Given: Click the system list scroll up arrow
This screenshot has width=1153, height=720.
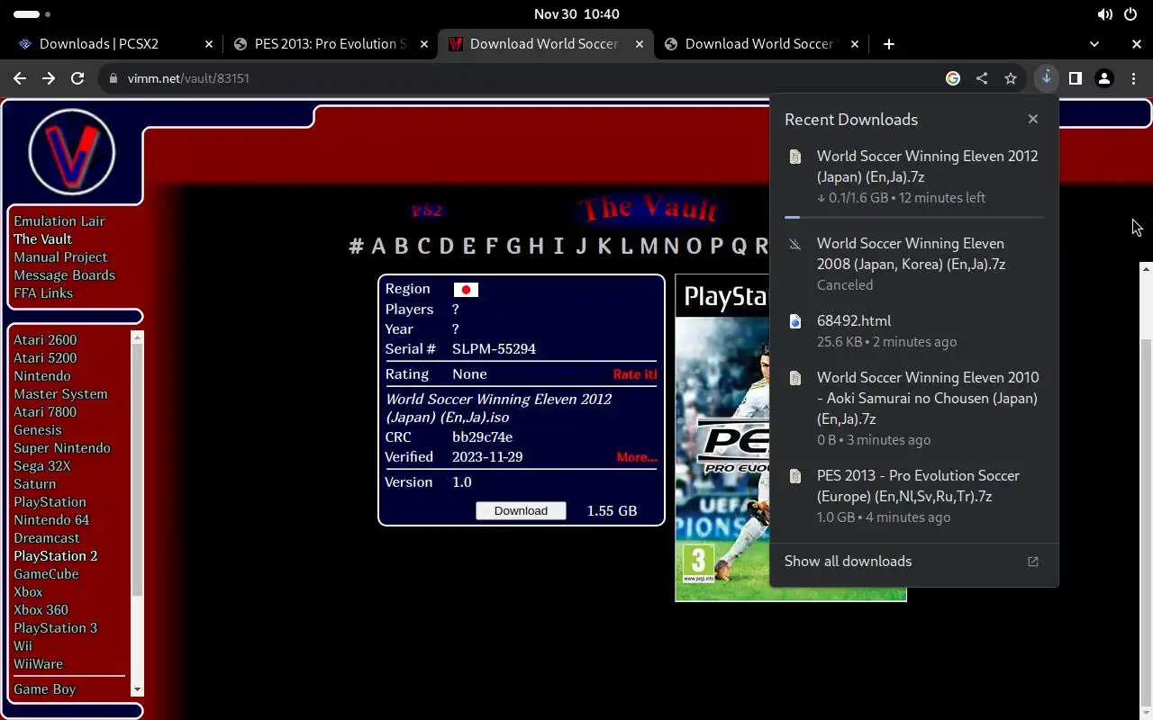Looking at the screenshot, I should 138,337.
